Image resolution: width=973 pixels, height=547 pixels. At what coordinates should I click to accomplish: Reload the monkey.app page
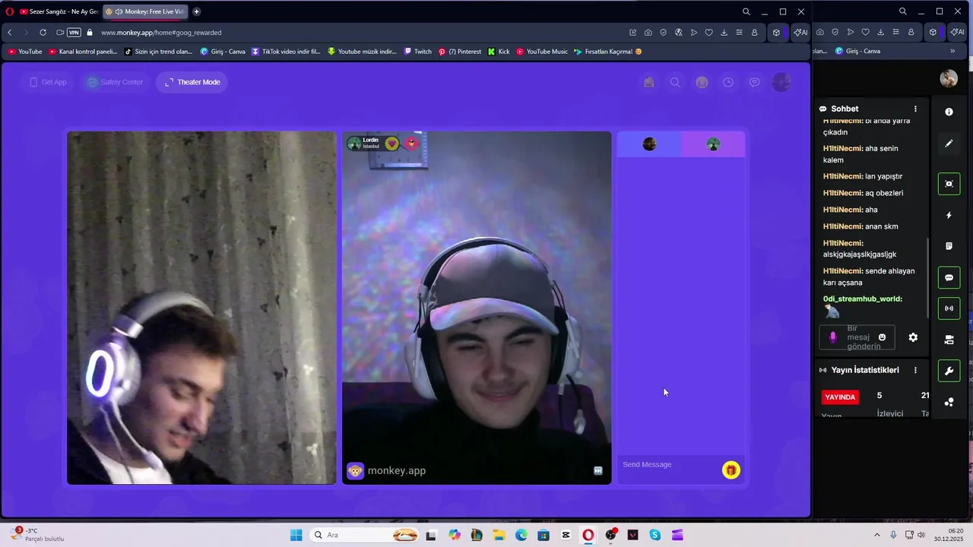(x=43, y=33)
